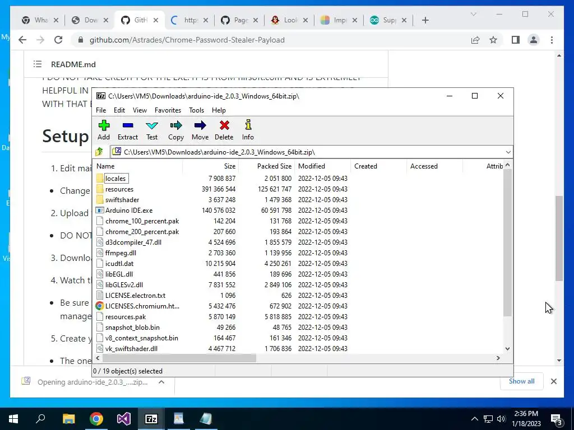The width and height of the screenshot is (574, 430).
Task: Select resources.pak file
Action: (126, 317)
